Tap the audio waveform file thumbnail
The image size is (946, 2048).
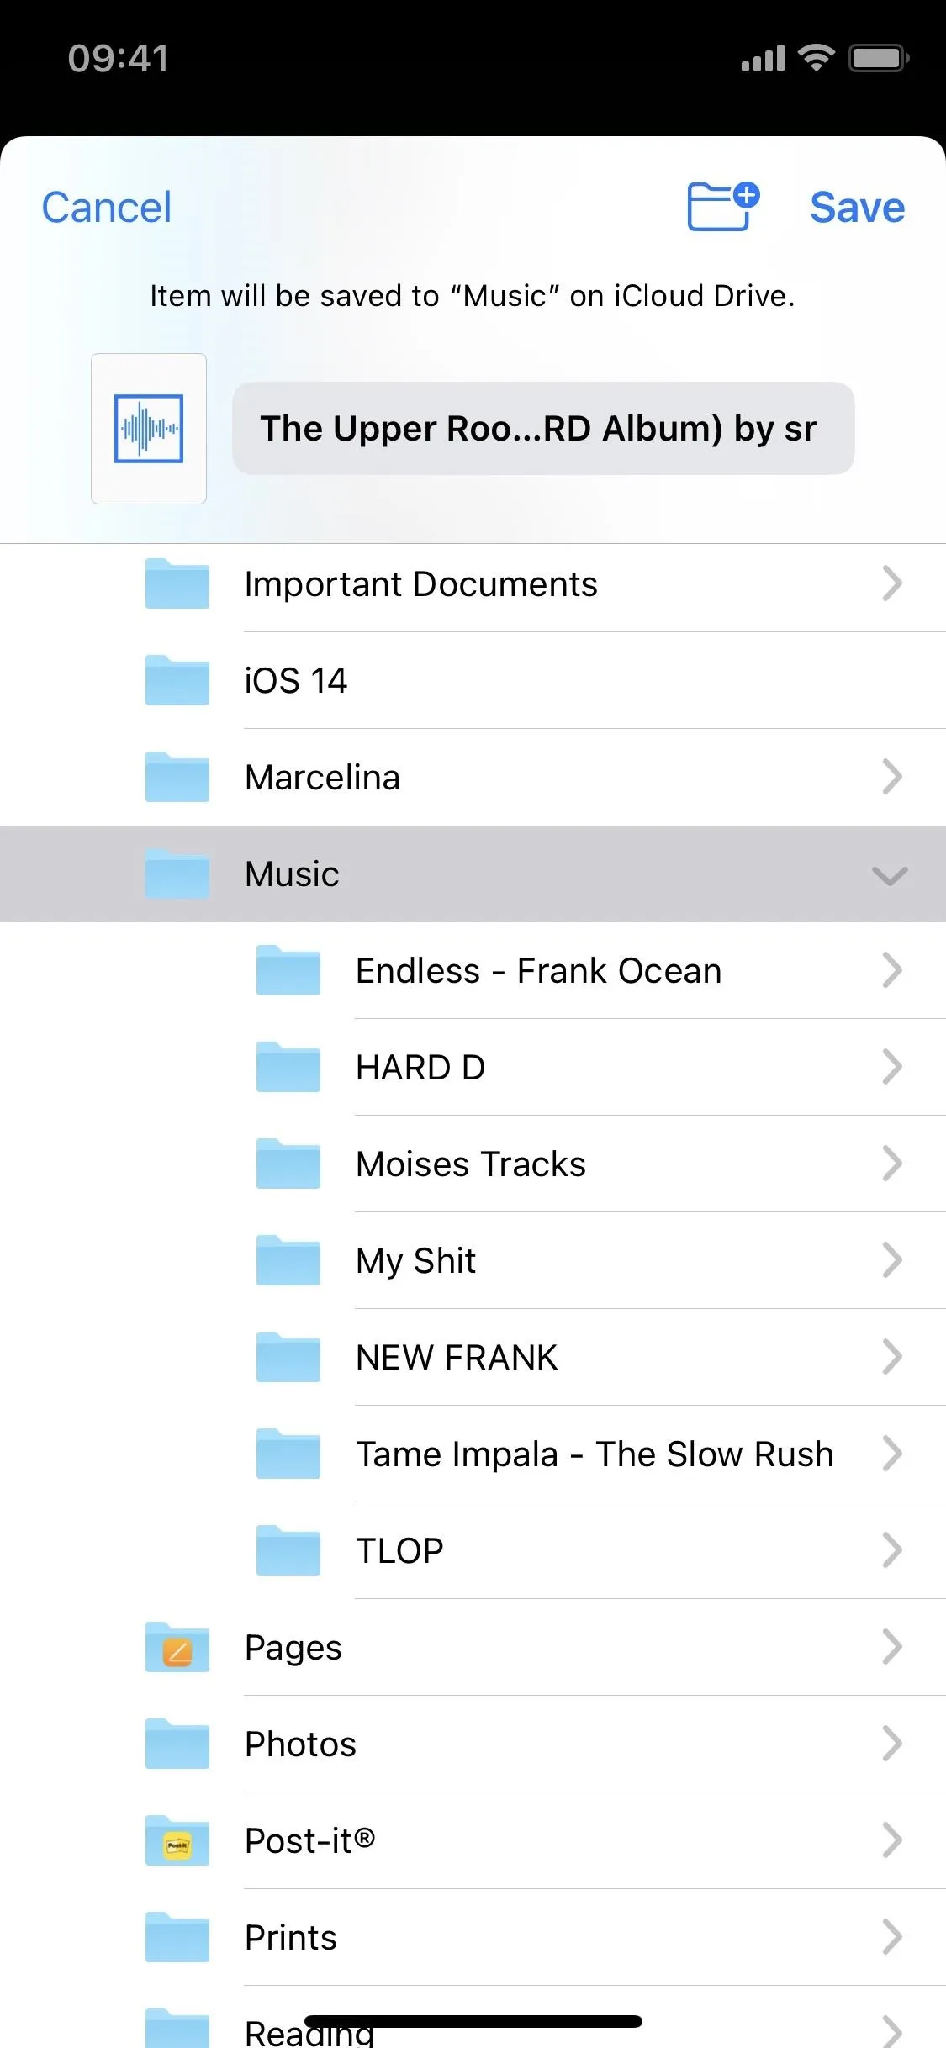(x=149, y=429)
